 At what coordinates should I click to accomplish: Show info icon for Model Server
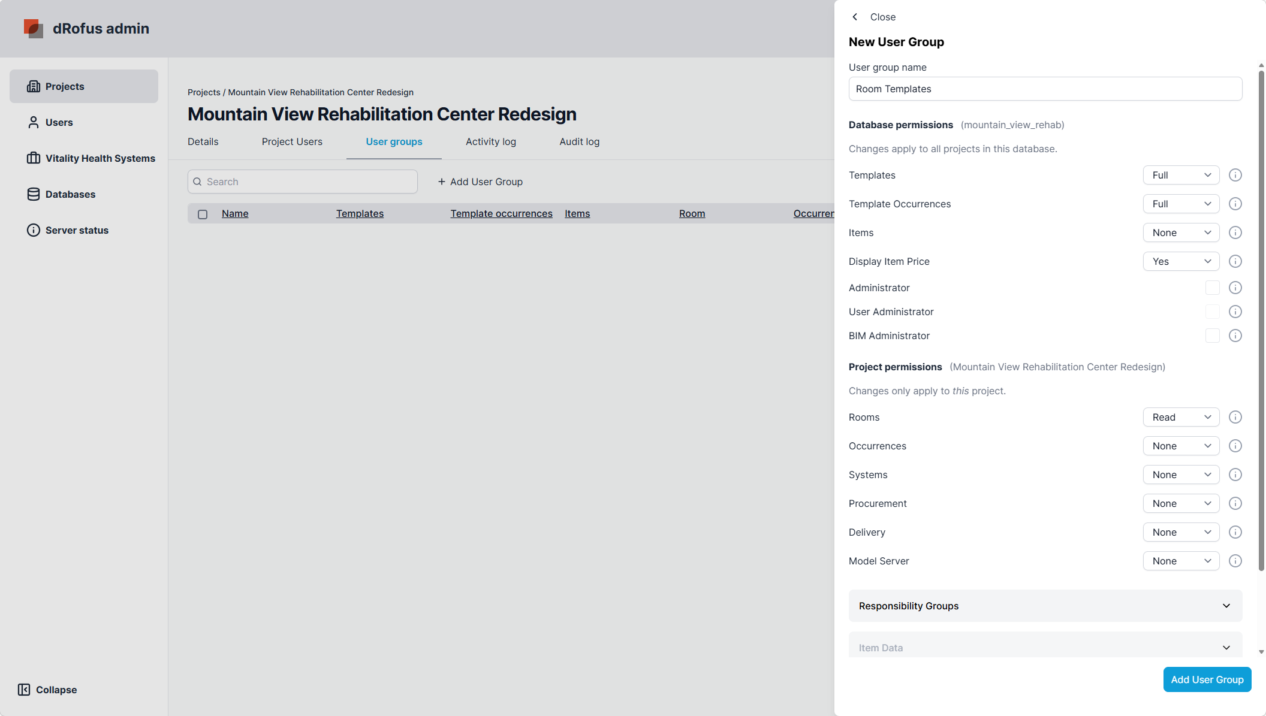(x=1235, y=561)
